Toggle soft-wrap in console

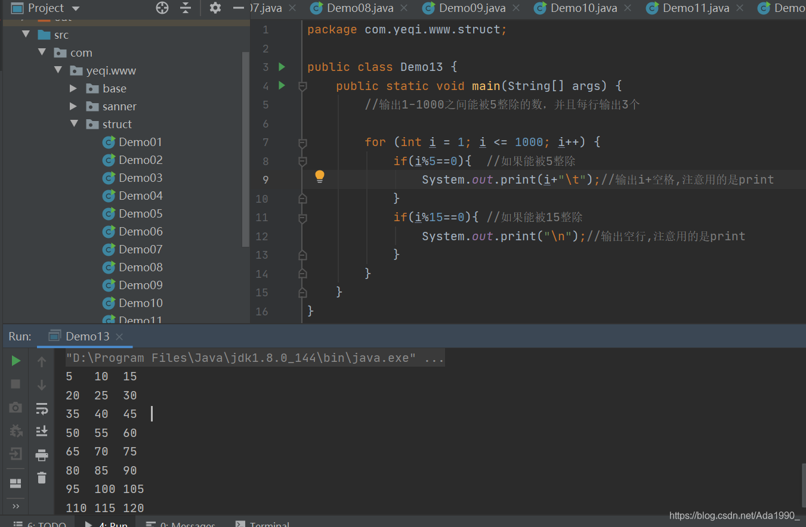point(42,408)
